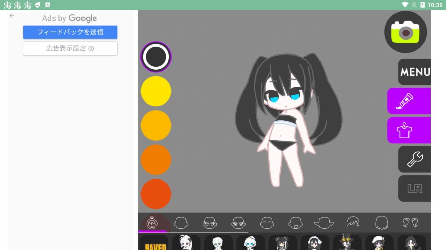Pick the dark orange-red color swatch
Viewport: 446px width, 250px height.
pos(156,194)
